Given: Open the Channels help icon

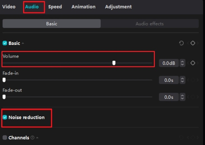Looking at the screenshot, I should click(33, 138).
